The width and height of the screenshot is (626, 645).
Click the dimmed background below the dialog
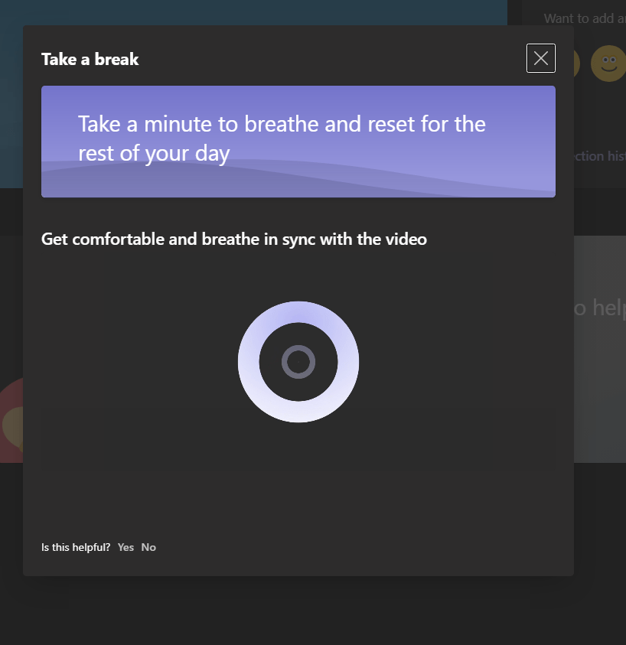306,611
